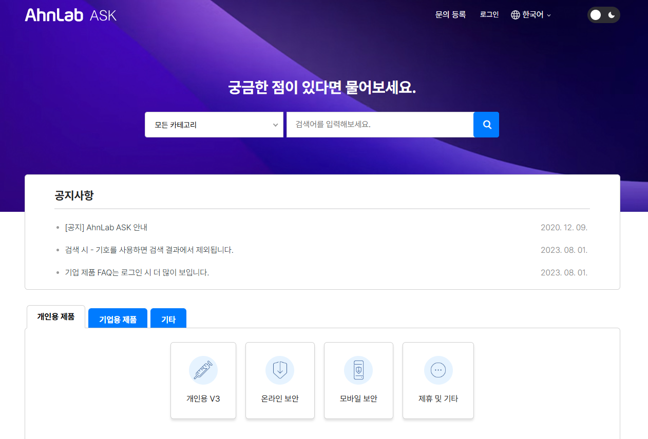The width and height of the screenshot is (648, 439).
Task: Click the phone shield icon for 모바일 보안
Action: [358, 370]
